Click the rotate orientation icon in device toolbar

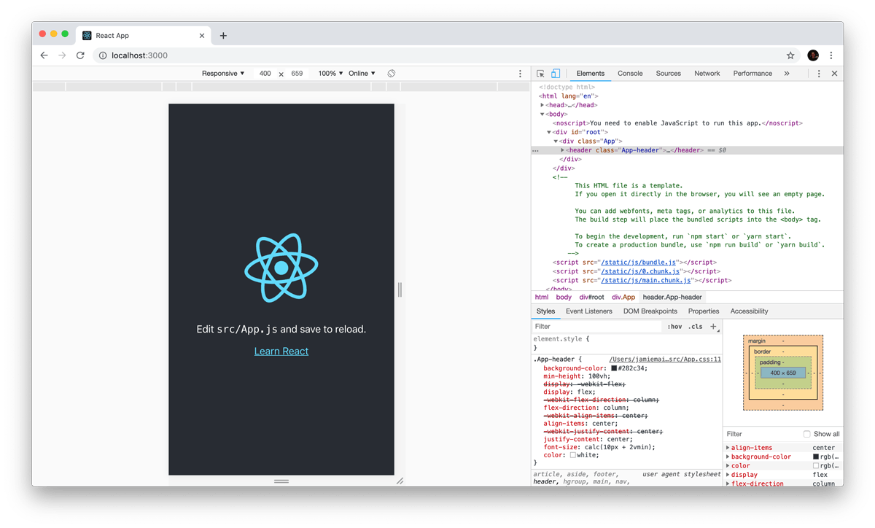coord(392,73)
